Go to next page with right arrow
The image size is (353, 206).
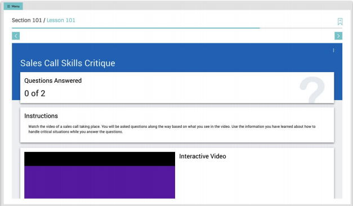[338, 36]
